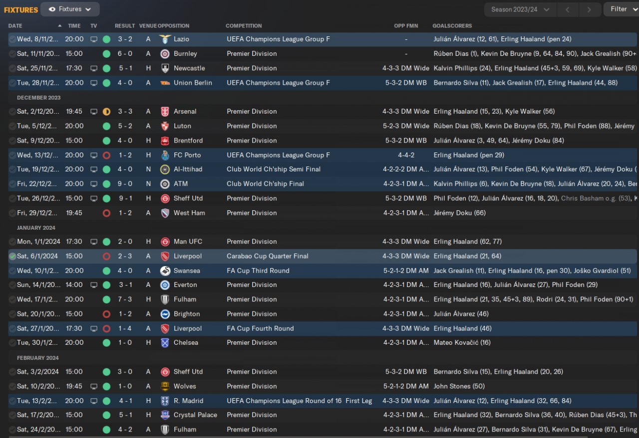Viewport: 639px width, 438px height.
Task: Click the Lazio club badge
Action: pos(165,39)
